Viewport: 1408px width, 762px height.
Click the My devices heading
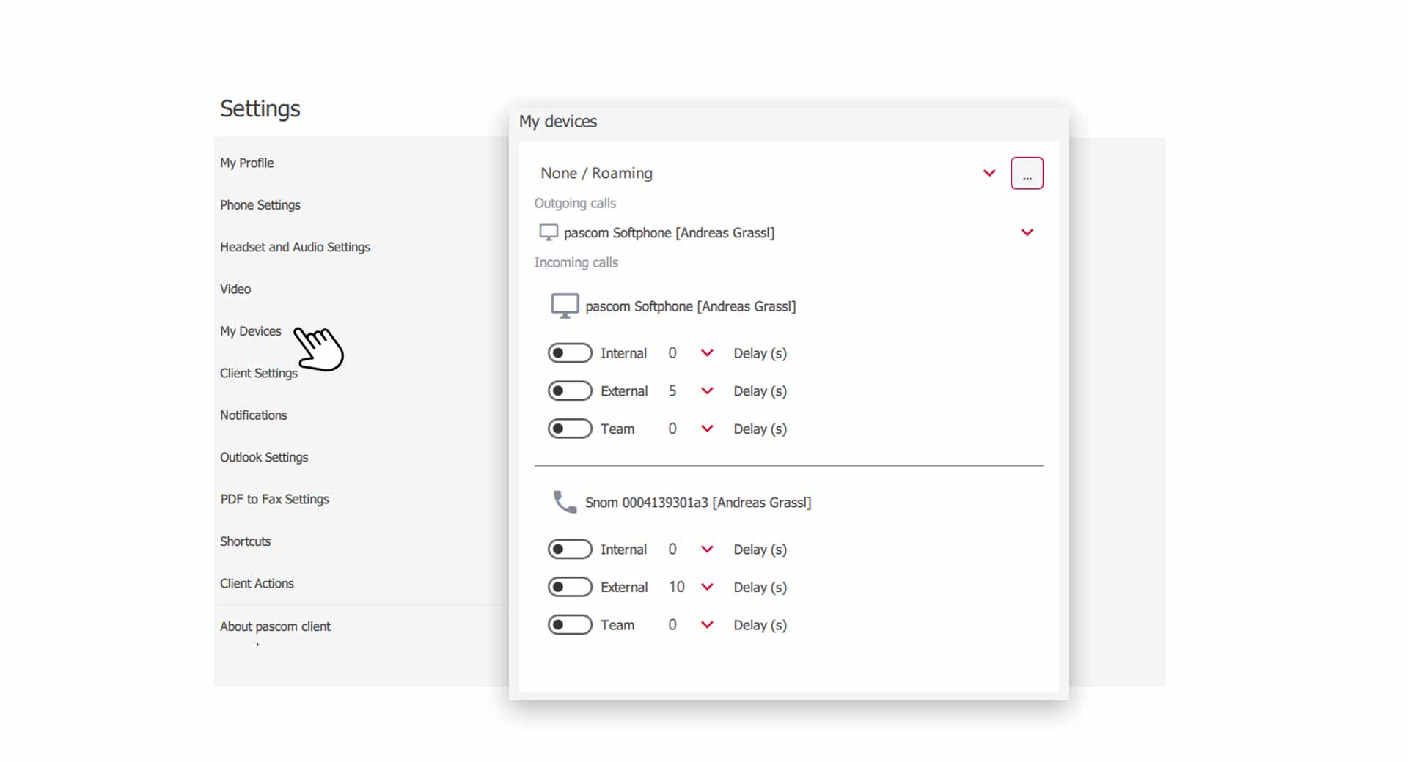tap(558, 122)
